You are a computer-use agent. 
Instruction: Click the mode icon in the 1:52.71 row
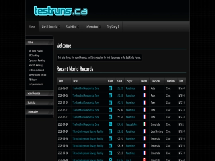point(111,103)
